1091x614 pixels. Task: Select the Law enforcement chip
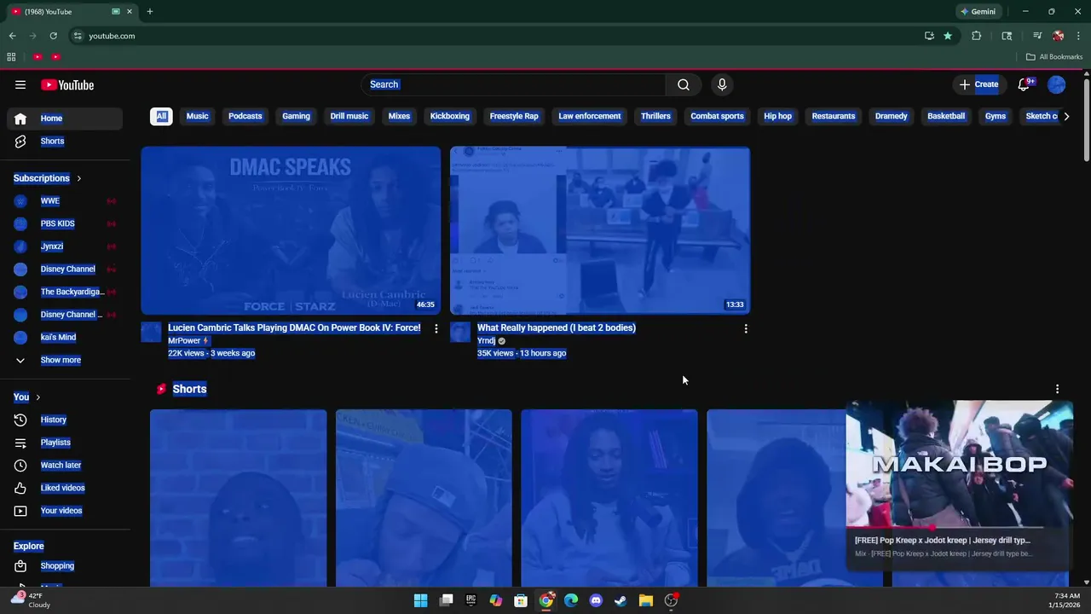pyautogui.click(x=590, y=116)
